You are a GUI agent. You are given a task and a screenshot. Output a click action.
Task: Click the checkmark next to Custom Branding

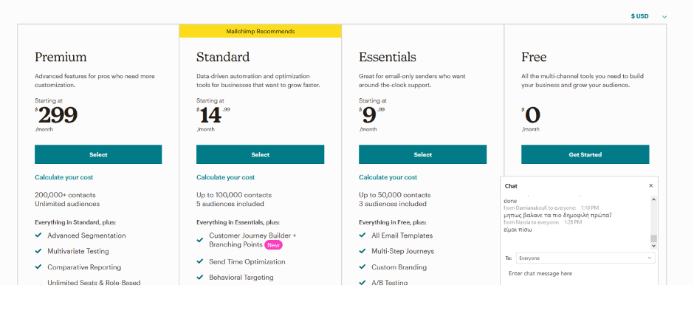pyautogui.click(x=363, y=267)
